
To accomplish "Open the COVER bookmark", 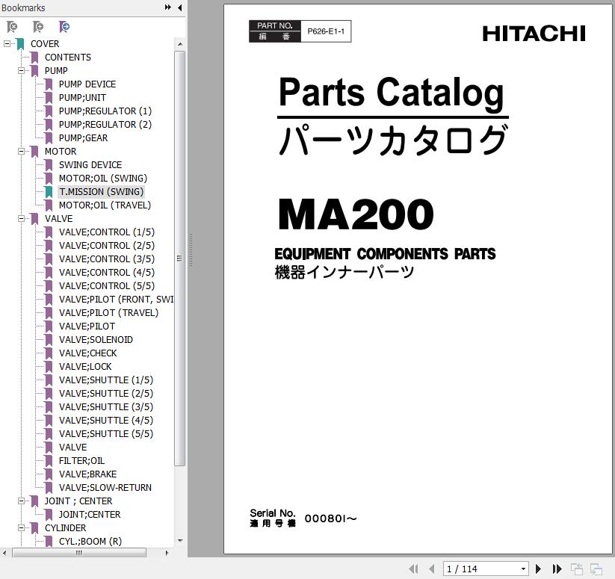I will [45, 44].
